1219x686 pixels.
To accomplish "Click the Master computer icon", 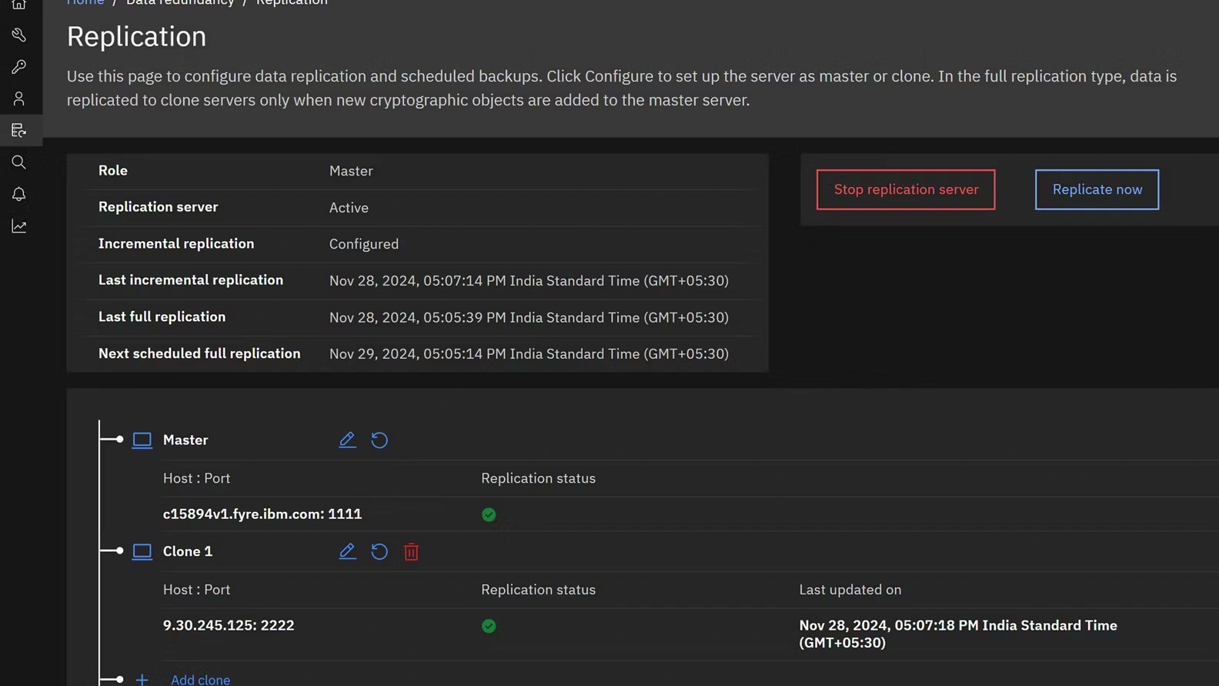I will (142, 440).
